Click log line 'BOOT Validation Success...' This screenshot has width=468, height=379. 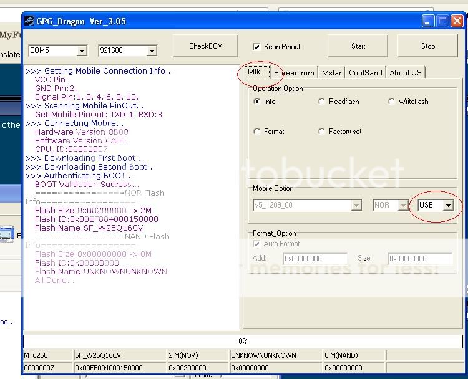87,185
